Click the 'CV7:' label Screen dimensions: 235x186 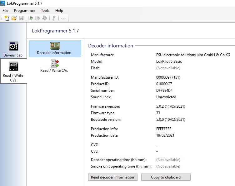click(95, 145)
